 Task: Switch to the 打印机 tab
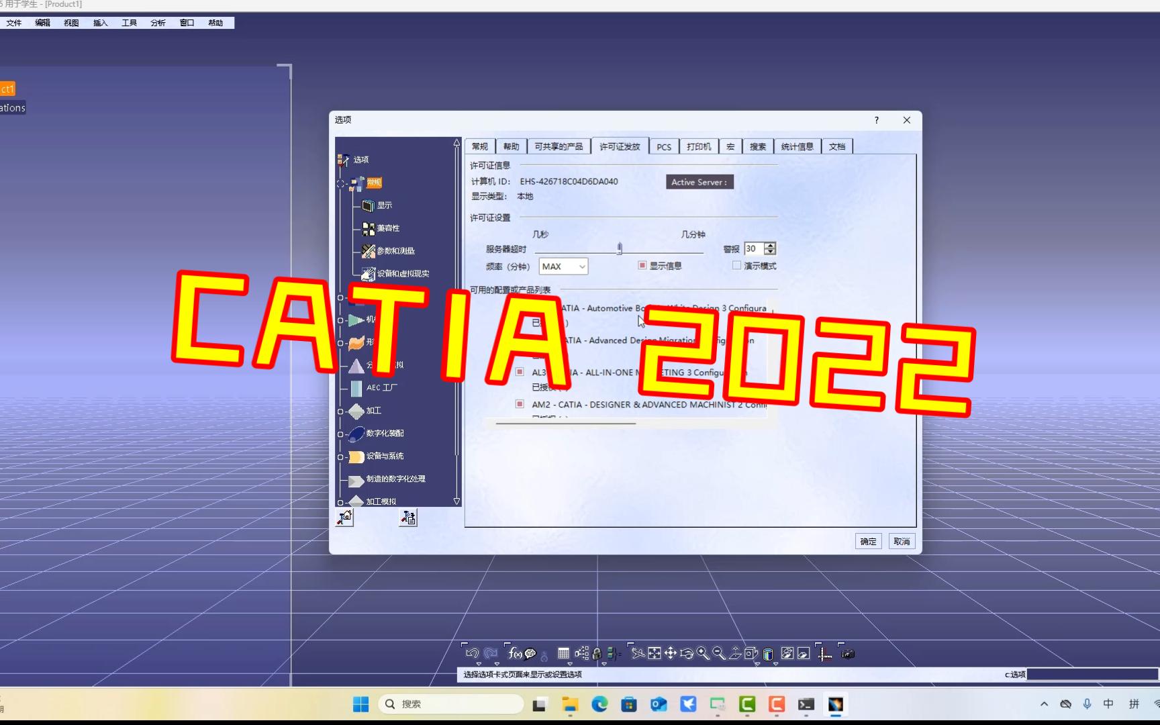tap(699, 146)
